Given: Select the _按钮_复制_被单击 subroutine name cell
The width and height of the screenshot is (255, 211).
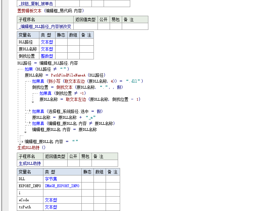Looking at the screenshot, I should (x=36, y=4).
